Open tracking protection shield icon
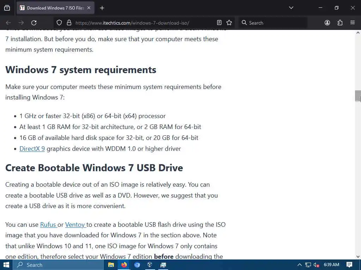This screenshot has width=361, height=270. [x=59, y=23]
